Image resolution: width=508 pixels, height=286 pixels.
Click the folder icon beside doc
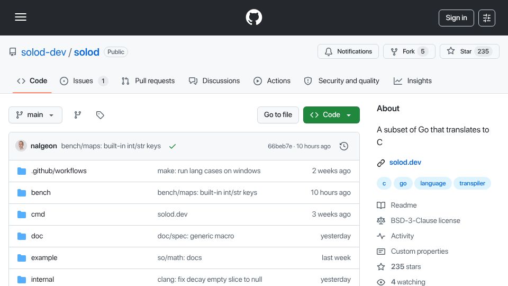pos(21,236)
